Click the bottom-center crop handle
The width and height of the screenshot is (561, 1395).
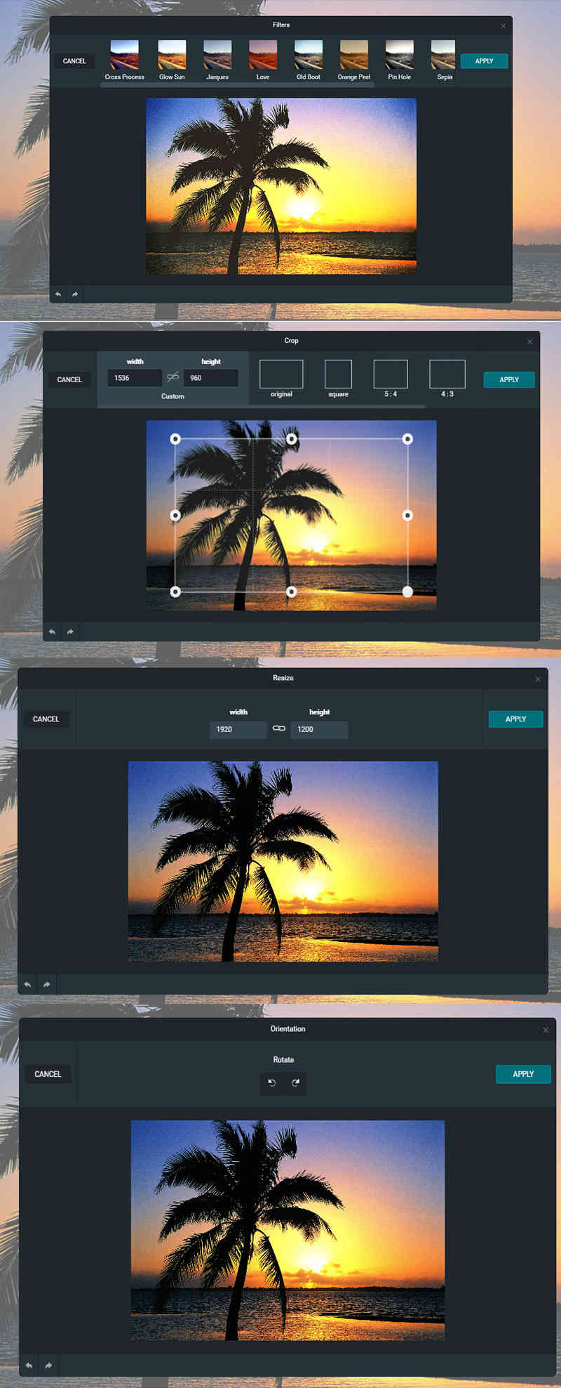tap(292, 592)
